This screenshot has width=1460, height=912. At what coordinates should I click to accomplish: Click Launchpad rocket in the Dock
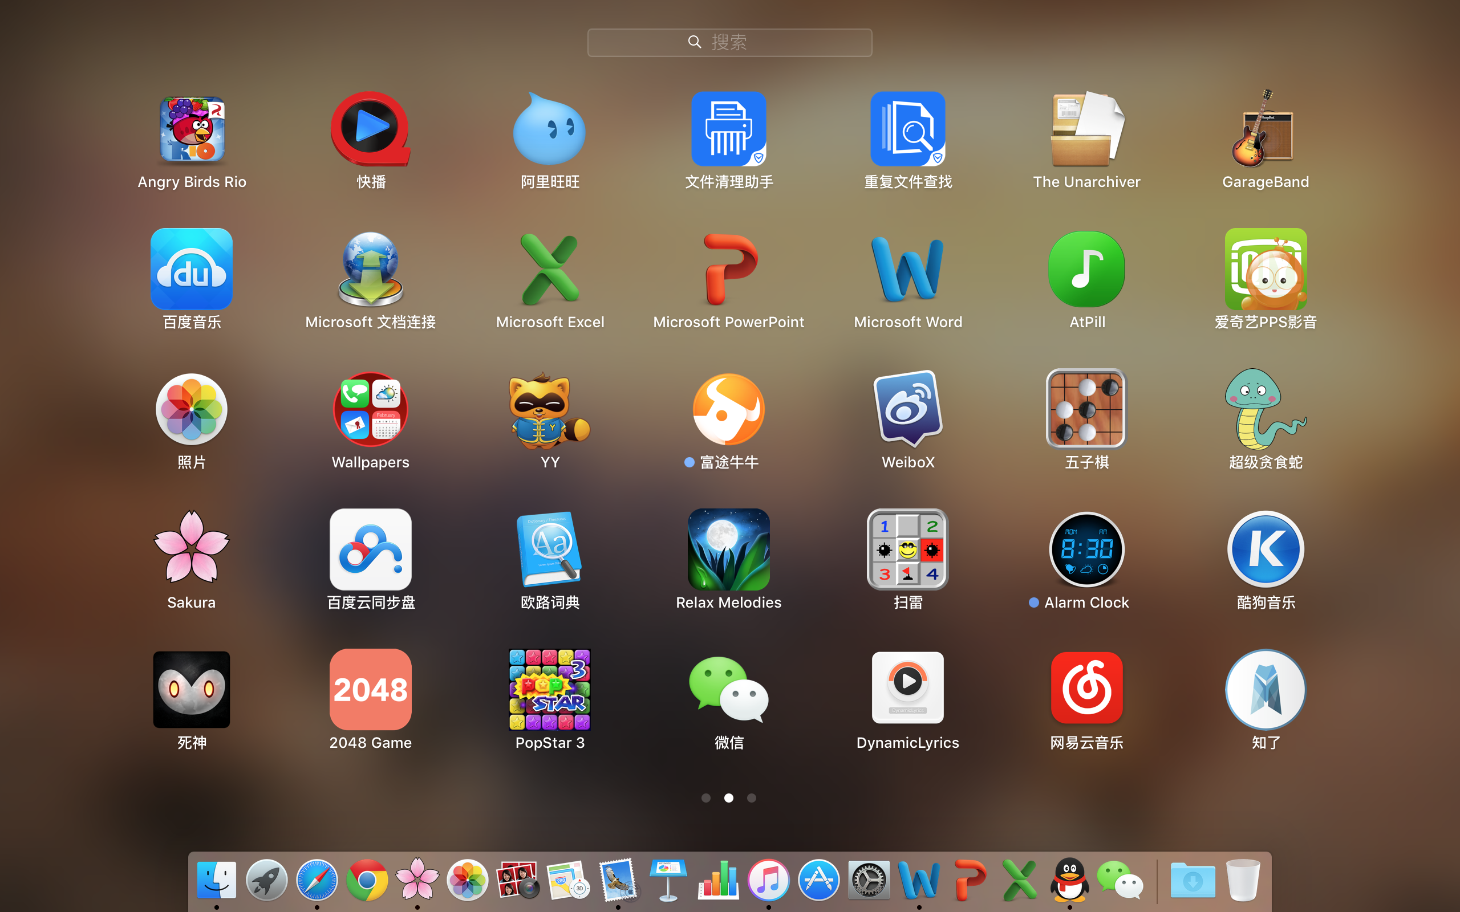click(267, 880)
